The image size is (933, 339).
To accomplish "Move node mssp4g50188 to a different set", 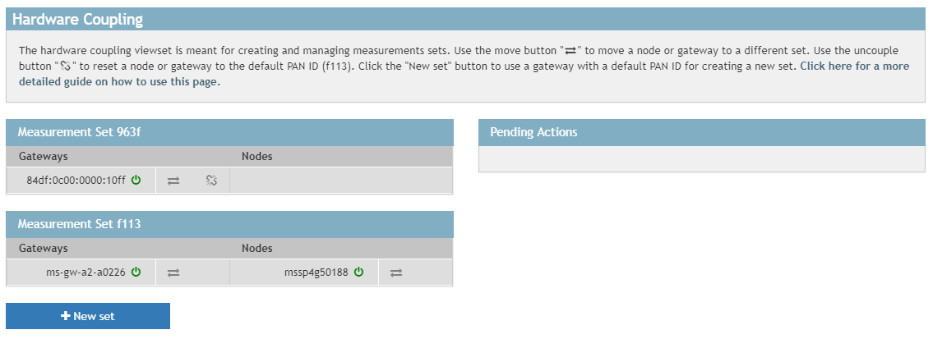I will point(396,273).
